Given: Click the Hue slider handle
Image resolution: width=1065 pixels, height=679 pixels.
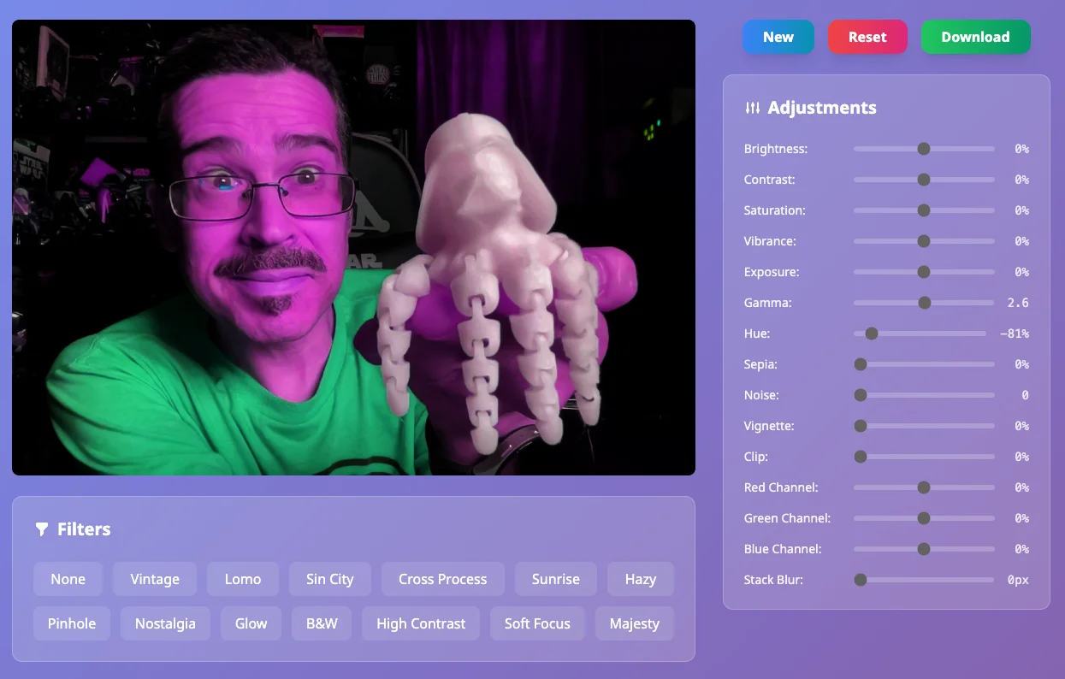Looking at the screenshot, I should (871, 334).
